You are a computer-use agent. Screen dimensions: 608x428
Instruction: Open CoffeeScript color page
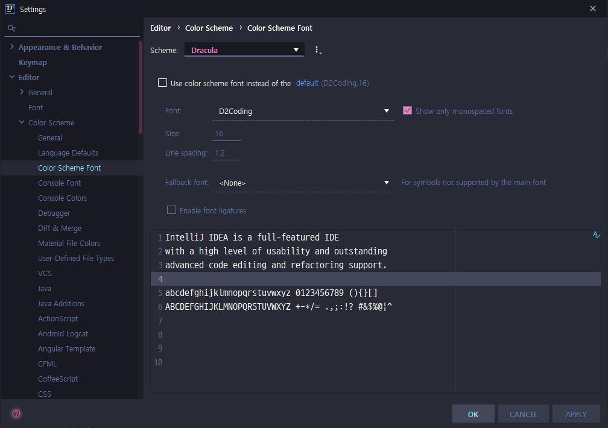coord(58,379)
